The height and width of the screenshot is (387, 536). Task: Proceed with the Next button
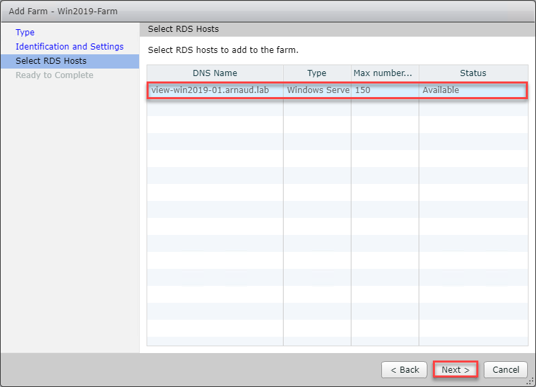point(455,370)
